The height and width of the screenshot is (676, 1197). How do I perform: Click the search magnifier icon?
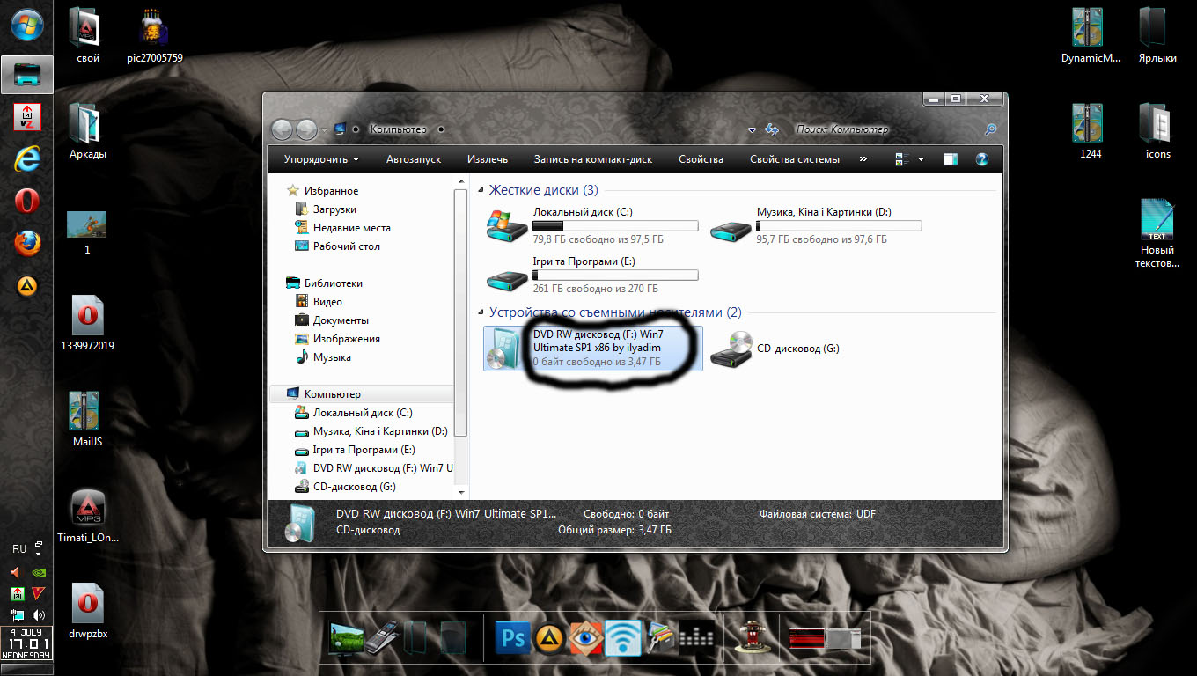(x=990, y=129)
